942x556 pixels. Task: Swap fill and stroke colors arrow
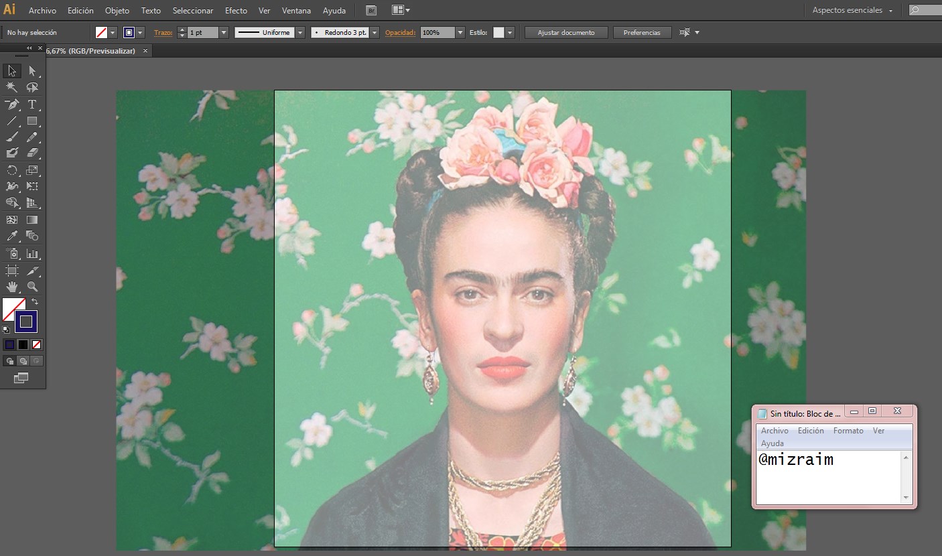pos(36,302)
